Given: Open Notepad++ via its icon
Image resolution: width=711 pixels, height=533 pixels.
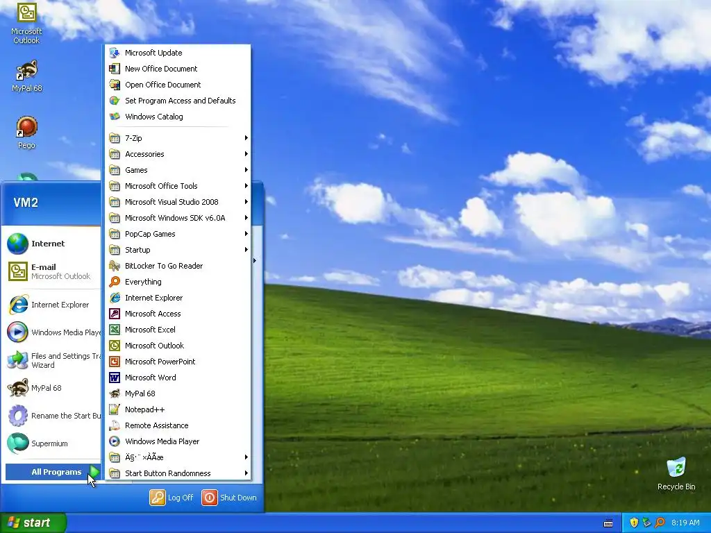Looking at the screenshot, I should [115, 409].
